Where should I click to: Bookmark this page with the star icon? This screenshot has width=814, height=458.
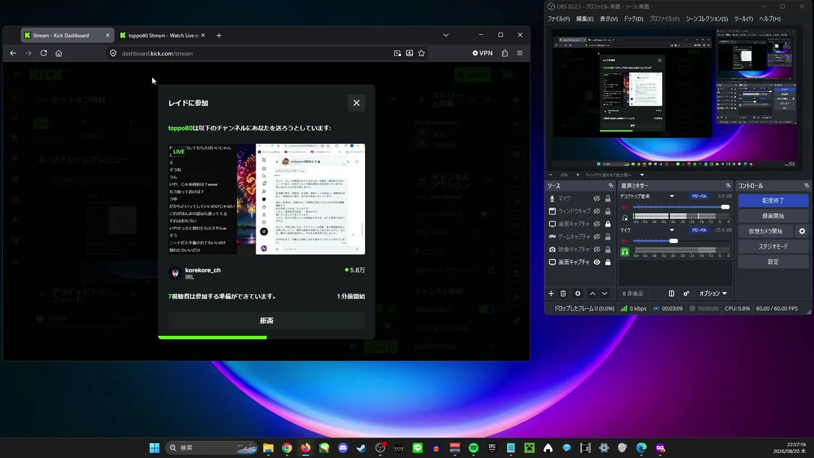click(421, 53)
